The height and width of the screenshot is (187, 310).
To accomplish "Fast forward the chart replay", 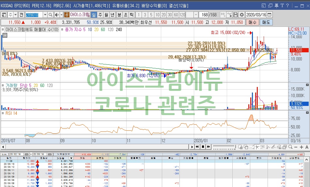I will 209,147.
